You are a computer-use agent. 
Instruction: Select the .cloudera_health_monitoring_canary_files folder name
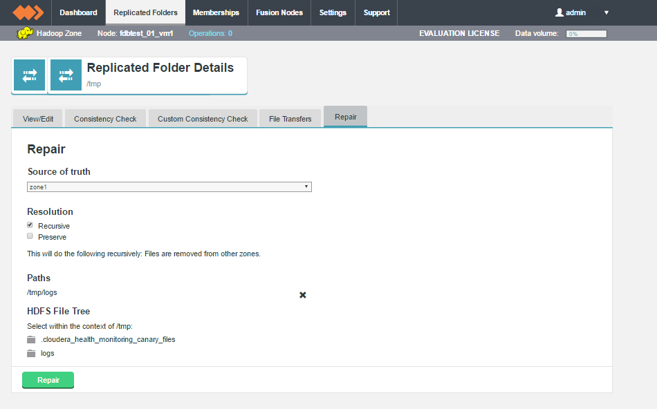(x=108, y=339)
